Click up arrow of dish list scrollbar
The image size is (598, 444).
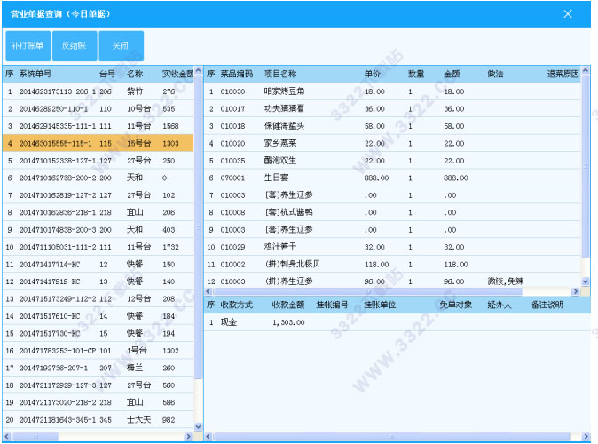[x=586, y=70]
